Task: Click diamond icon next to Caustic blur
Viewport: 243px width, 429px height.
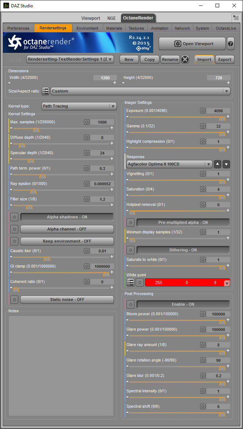Action: click(x=86, y=251)
